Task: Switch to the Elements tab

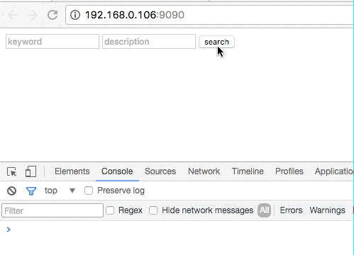Action: pyautogui.click(x=72, y=171)
